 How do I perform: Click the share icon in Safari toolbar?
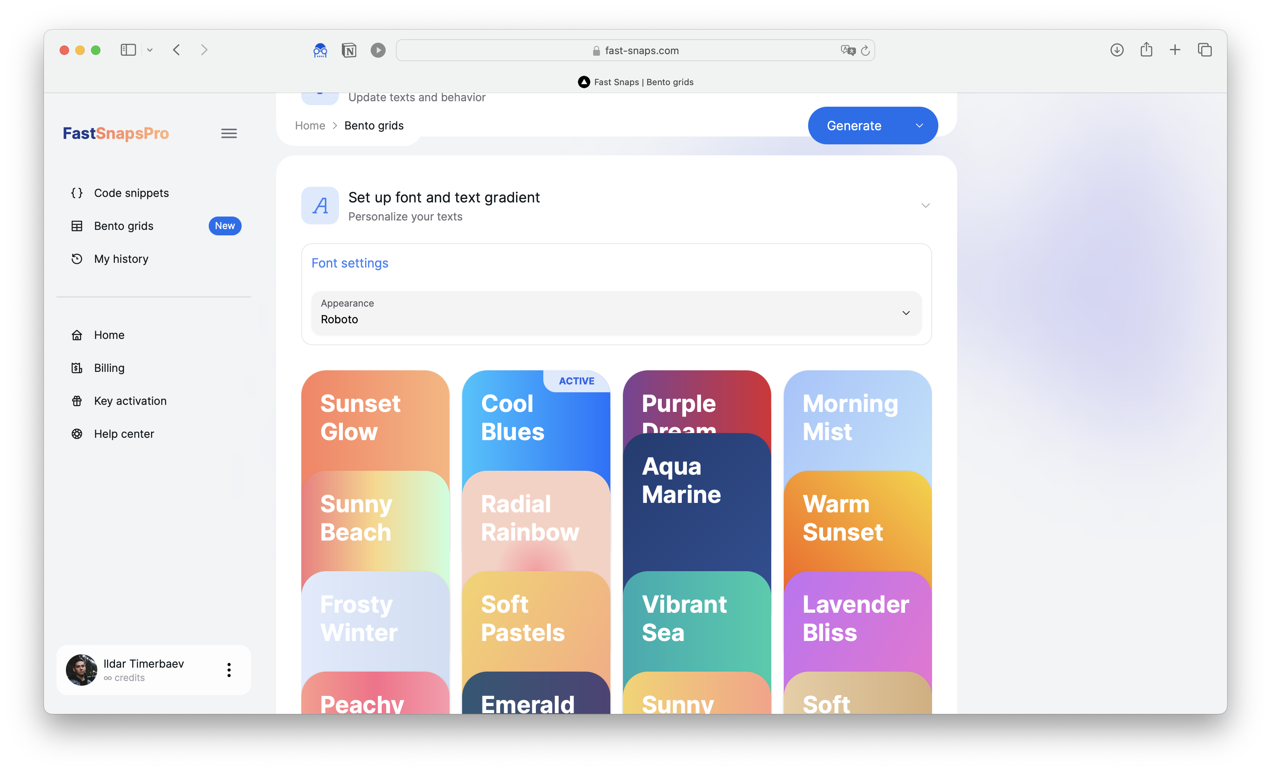[1146, 50]
